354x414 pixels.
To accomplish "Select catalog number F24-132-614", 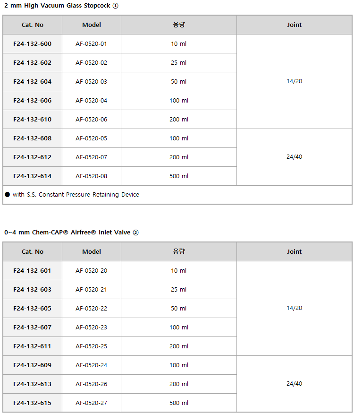I will pos(33,176).
